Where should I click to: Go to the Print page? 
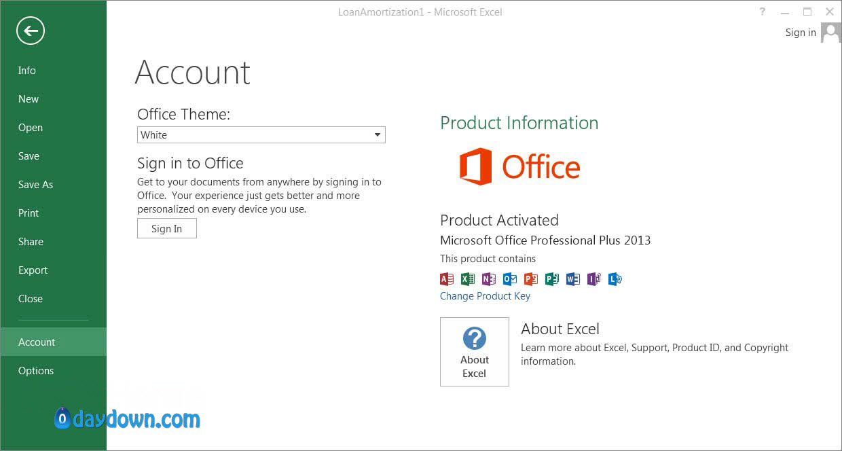coord(53,213)
